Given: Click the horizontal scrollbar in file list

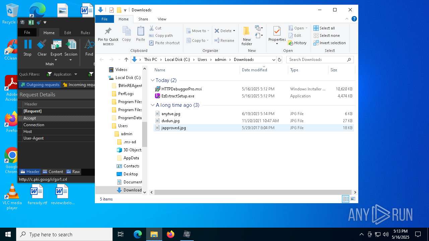Looking at the screenshot, I should pos(253,192).
